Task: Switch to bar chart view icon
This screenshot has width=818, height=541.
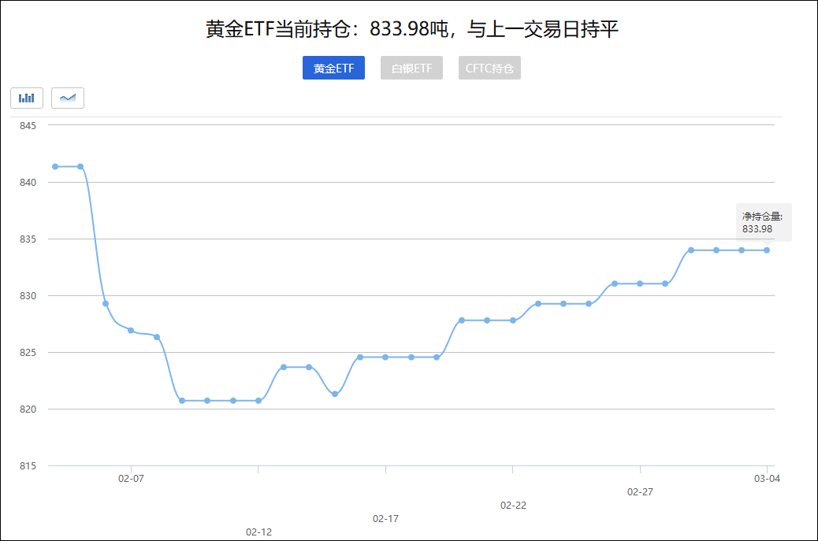Action: [27, 98]
